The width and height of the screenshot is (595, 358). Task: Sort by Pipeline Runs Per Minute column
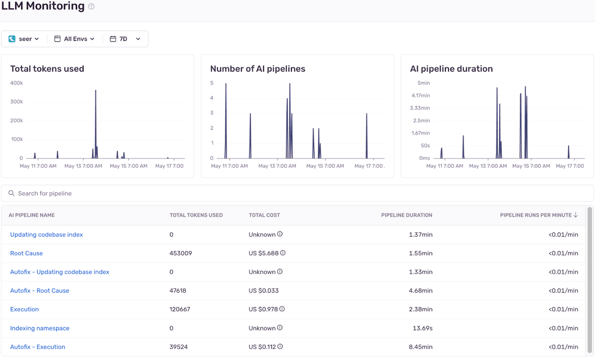[x=539, y=215]
